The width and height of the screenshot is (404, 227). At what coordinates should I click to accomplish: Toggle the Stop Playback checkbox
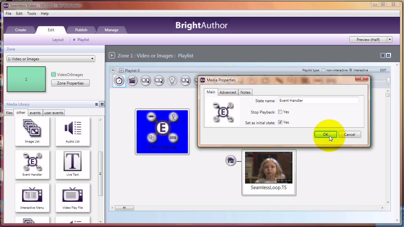(280, 112)
